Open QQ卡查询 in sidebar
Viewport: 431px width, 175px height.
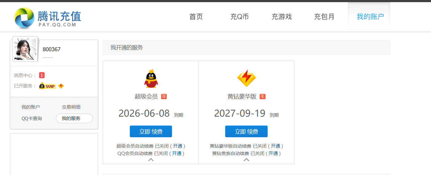pos(32,119)
